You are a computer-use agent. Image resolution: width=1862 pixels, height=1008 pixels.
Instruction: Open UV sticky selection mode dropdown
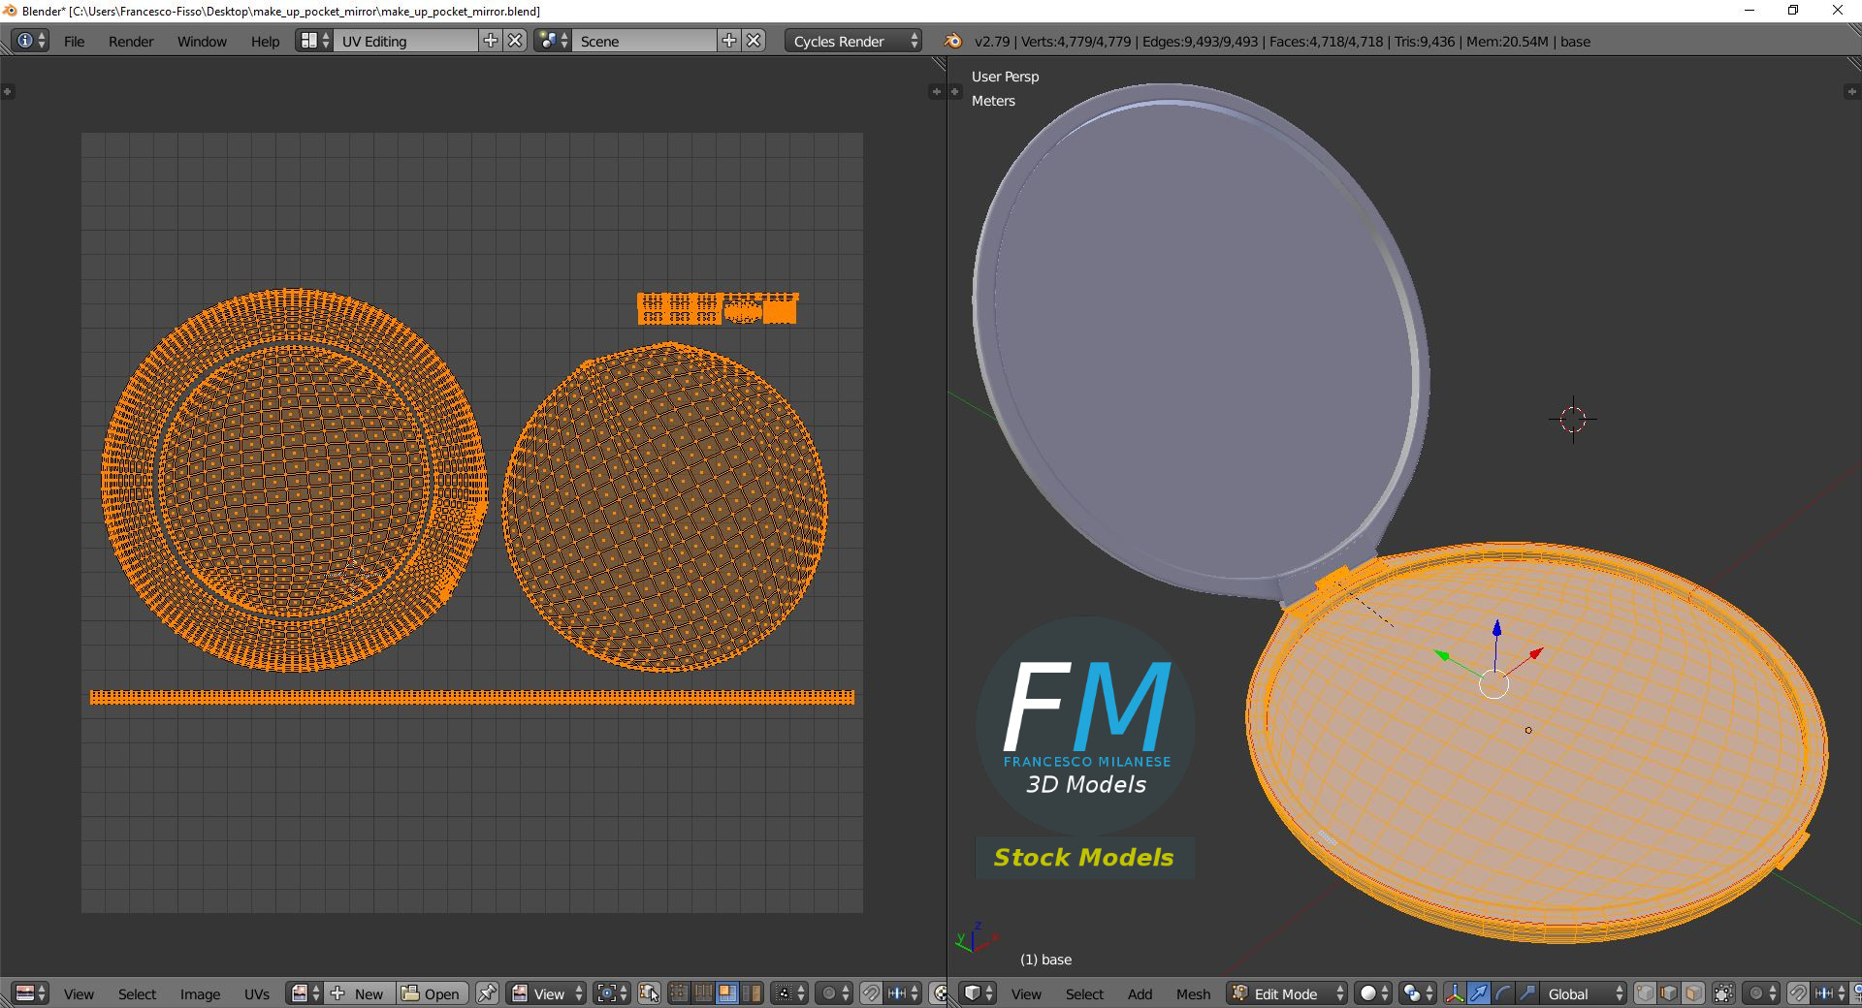tap(789, 993)
